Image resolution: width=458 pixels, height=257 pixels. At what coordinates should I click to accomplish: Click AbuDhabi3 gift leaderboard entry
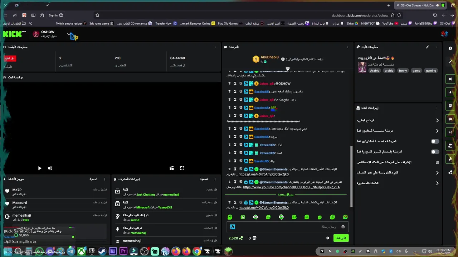coord(265,59)
